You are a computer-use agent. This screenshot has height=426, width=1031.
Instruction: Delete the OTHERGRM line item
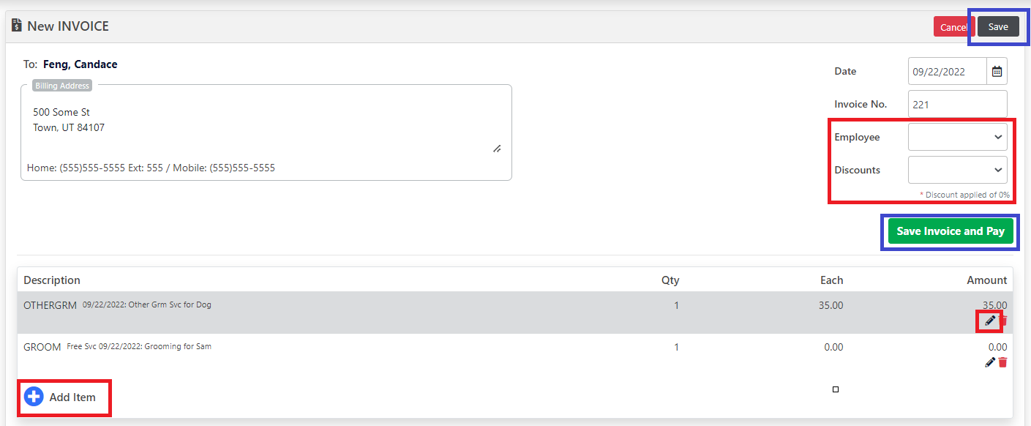pyautogui.click(x=1004, y=321)
